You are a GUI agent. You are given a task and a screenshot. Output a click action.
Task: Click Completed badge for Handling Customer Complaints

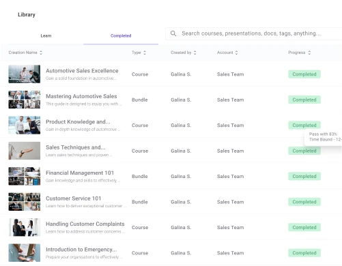(x=304, y=227)
